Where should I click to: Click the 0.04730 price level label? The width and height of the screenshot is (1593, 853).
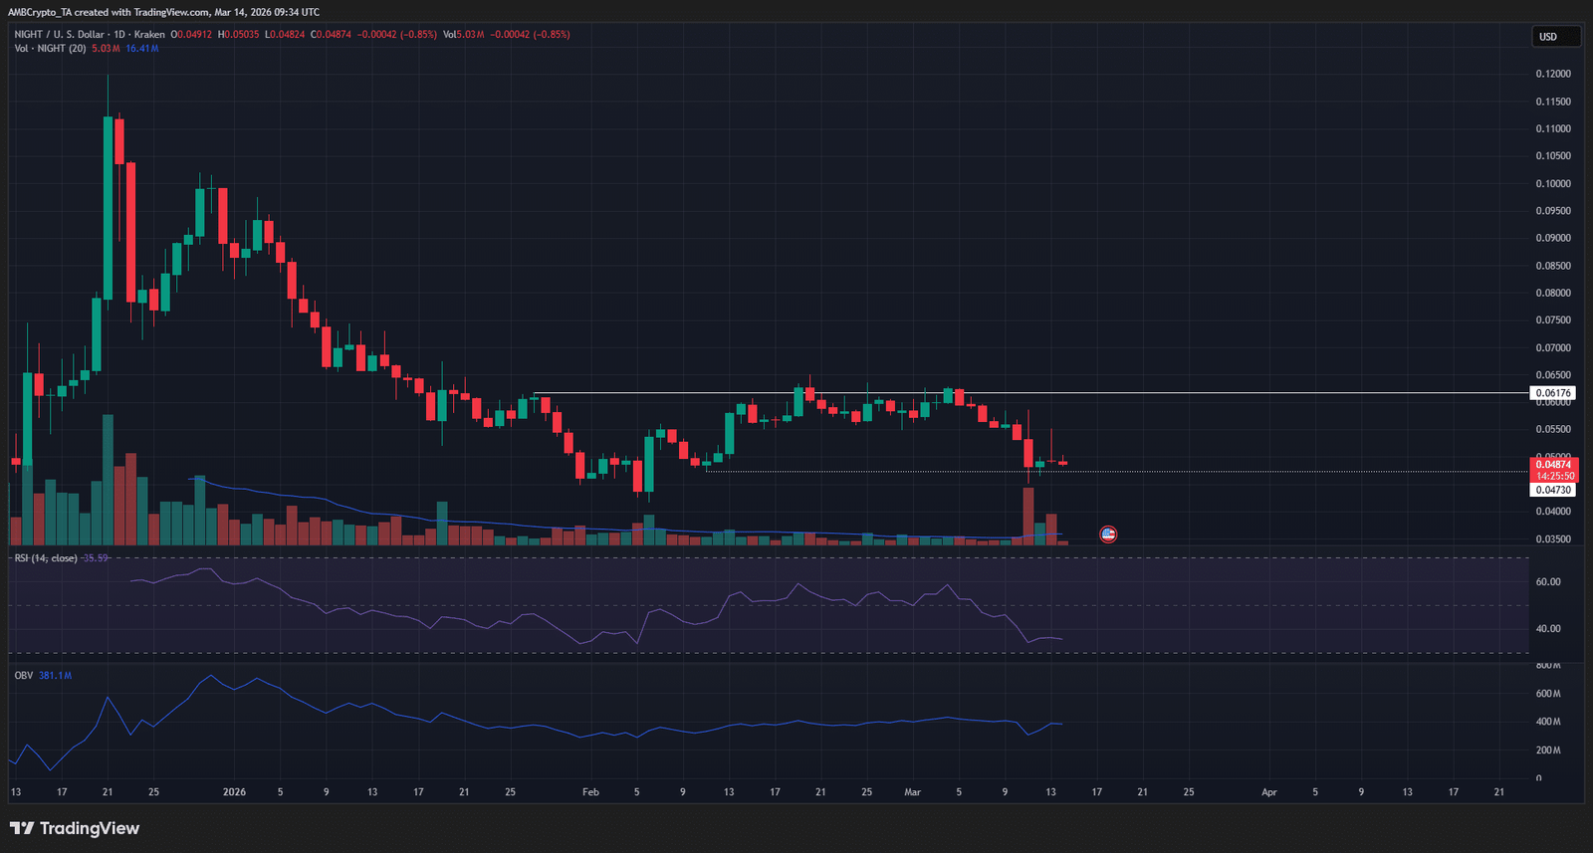pos(1553,490)
